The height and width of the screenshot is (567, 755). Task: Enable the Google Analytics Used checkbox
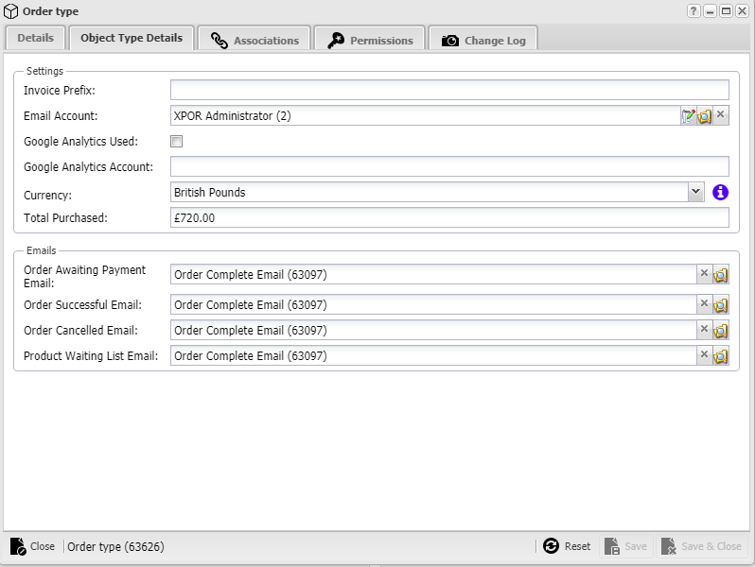pyautogui.click(x=176, y=142)
